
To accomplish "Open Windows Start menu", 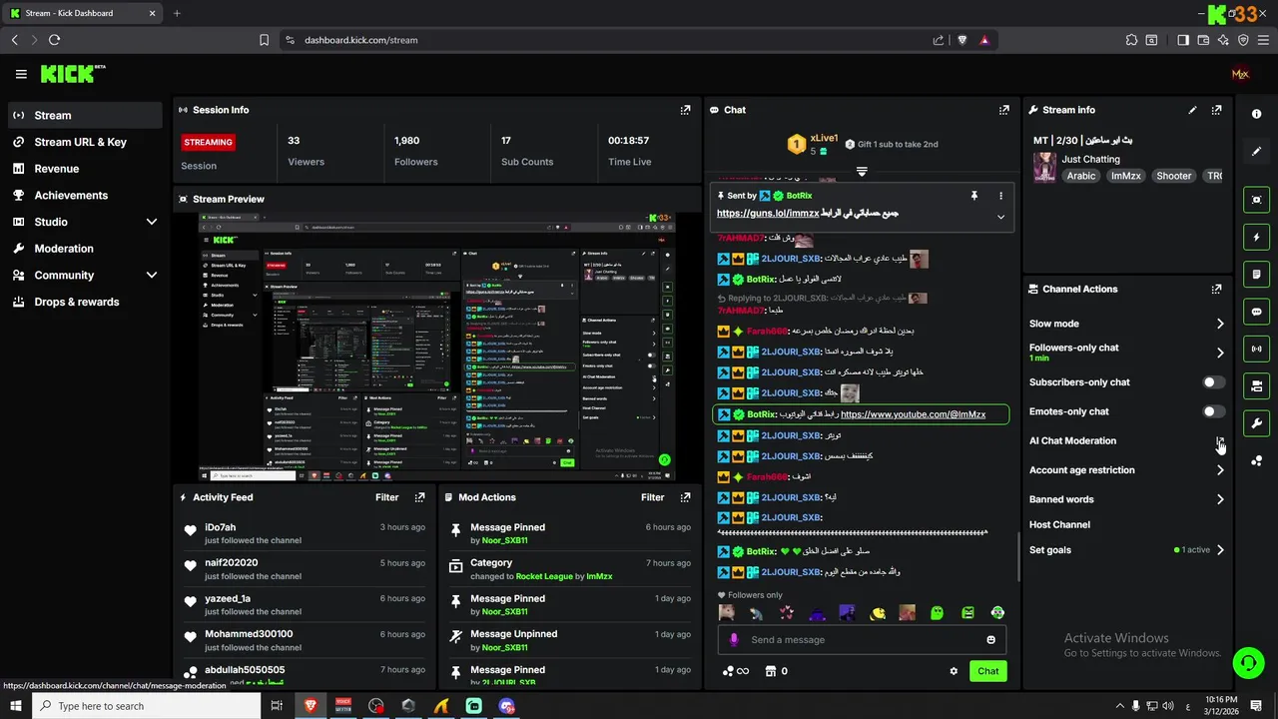I will point(16,706).
